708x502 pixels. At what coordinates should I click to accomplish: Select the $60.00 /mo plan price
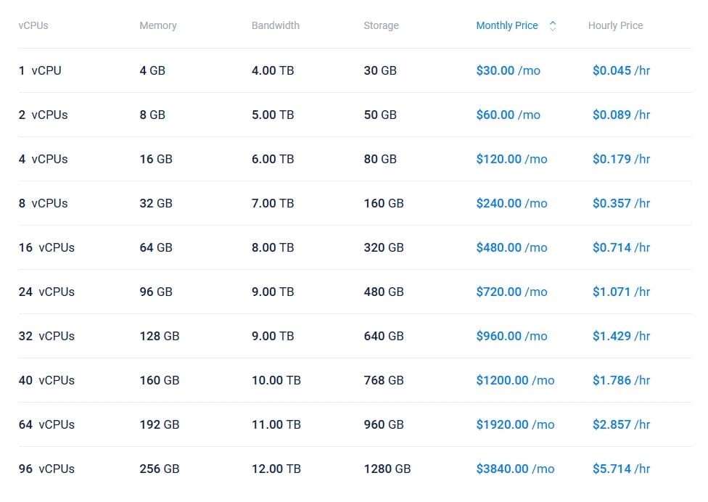pyautogui.click(x=508, y=115)
